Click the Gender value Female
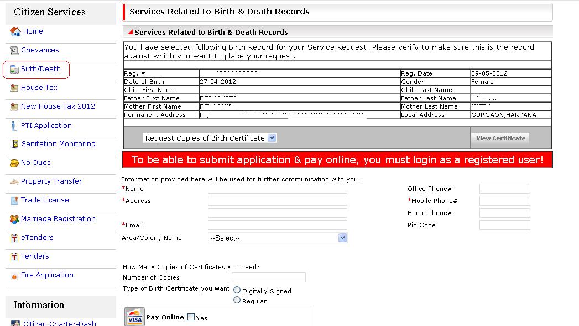The height and width of the screenshot is (326, 579). coord(482,82)
